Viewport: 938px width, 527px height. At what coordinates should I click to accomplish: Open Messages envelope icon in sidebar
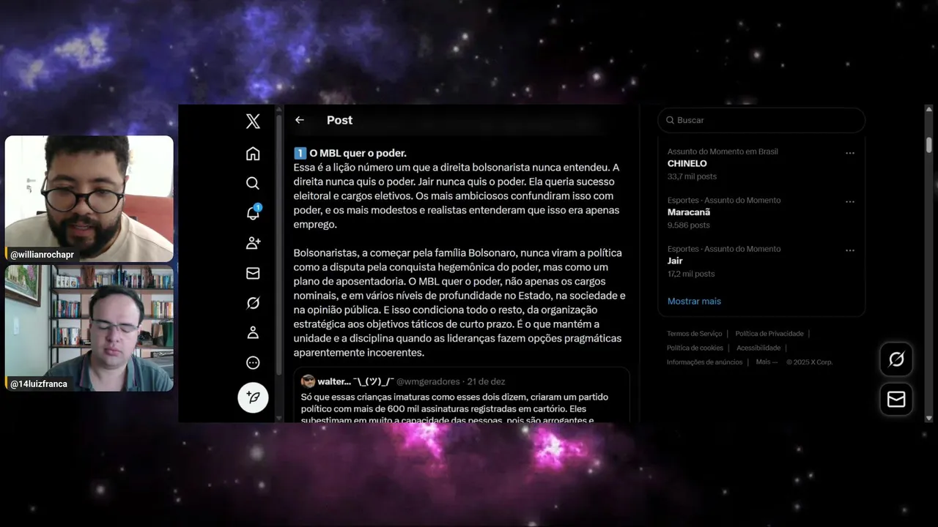click(x=253, y=273)
